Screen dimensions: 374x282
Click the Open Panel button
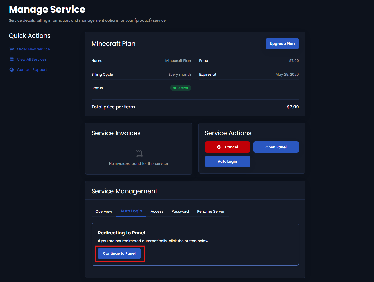[x=276, y=147]
